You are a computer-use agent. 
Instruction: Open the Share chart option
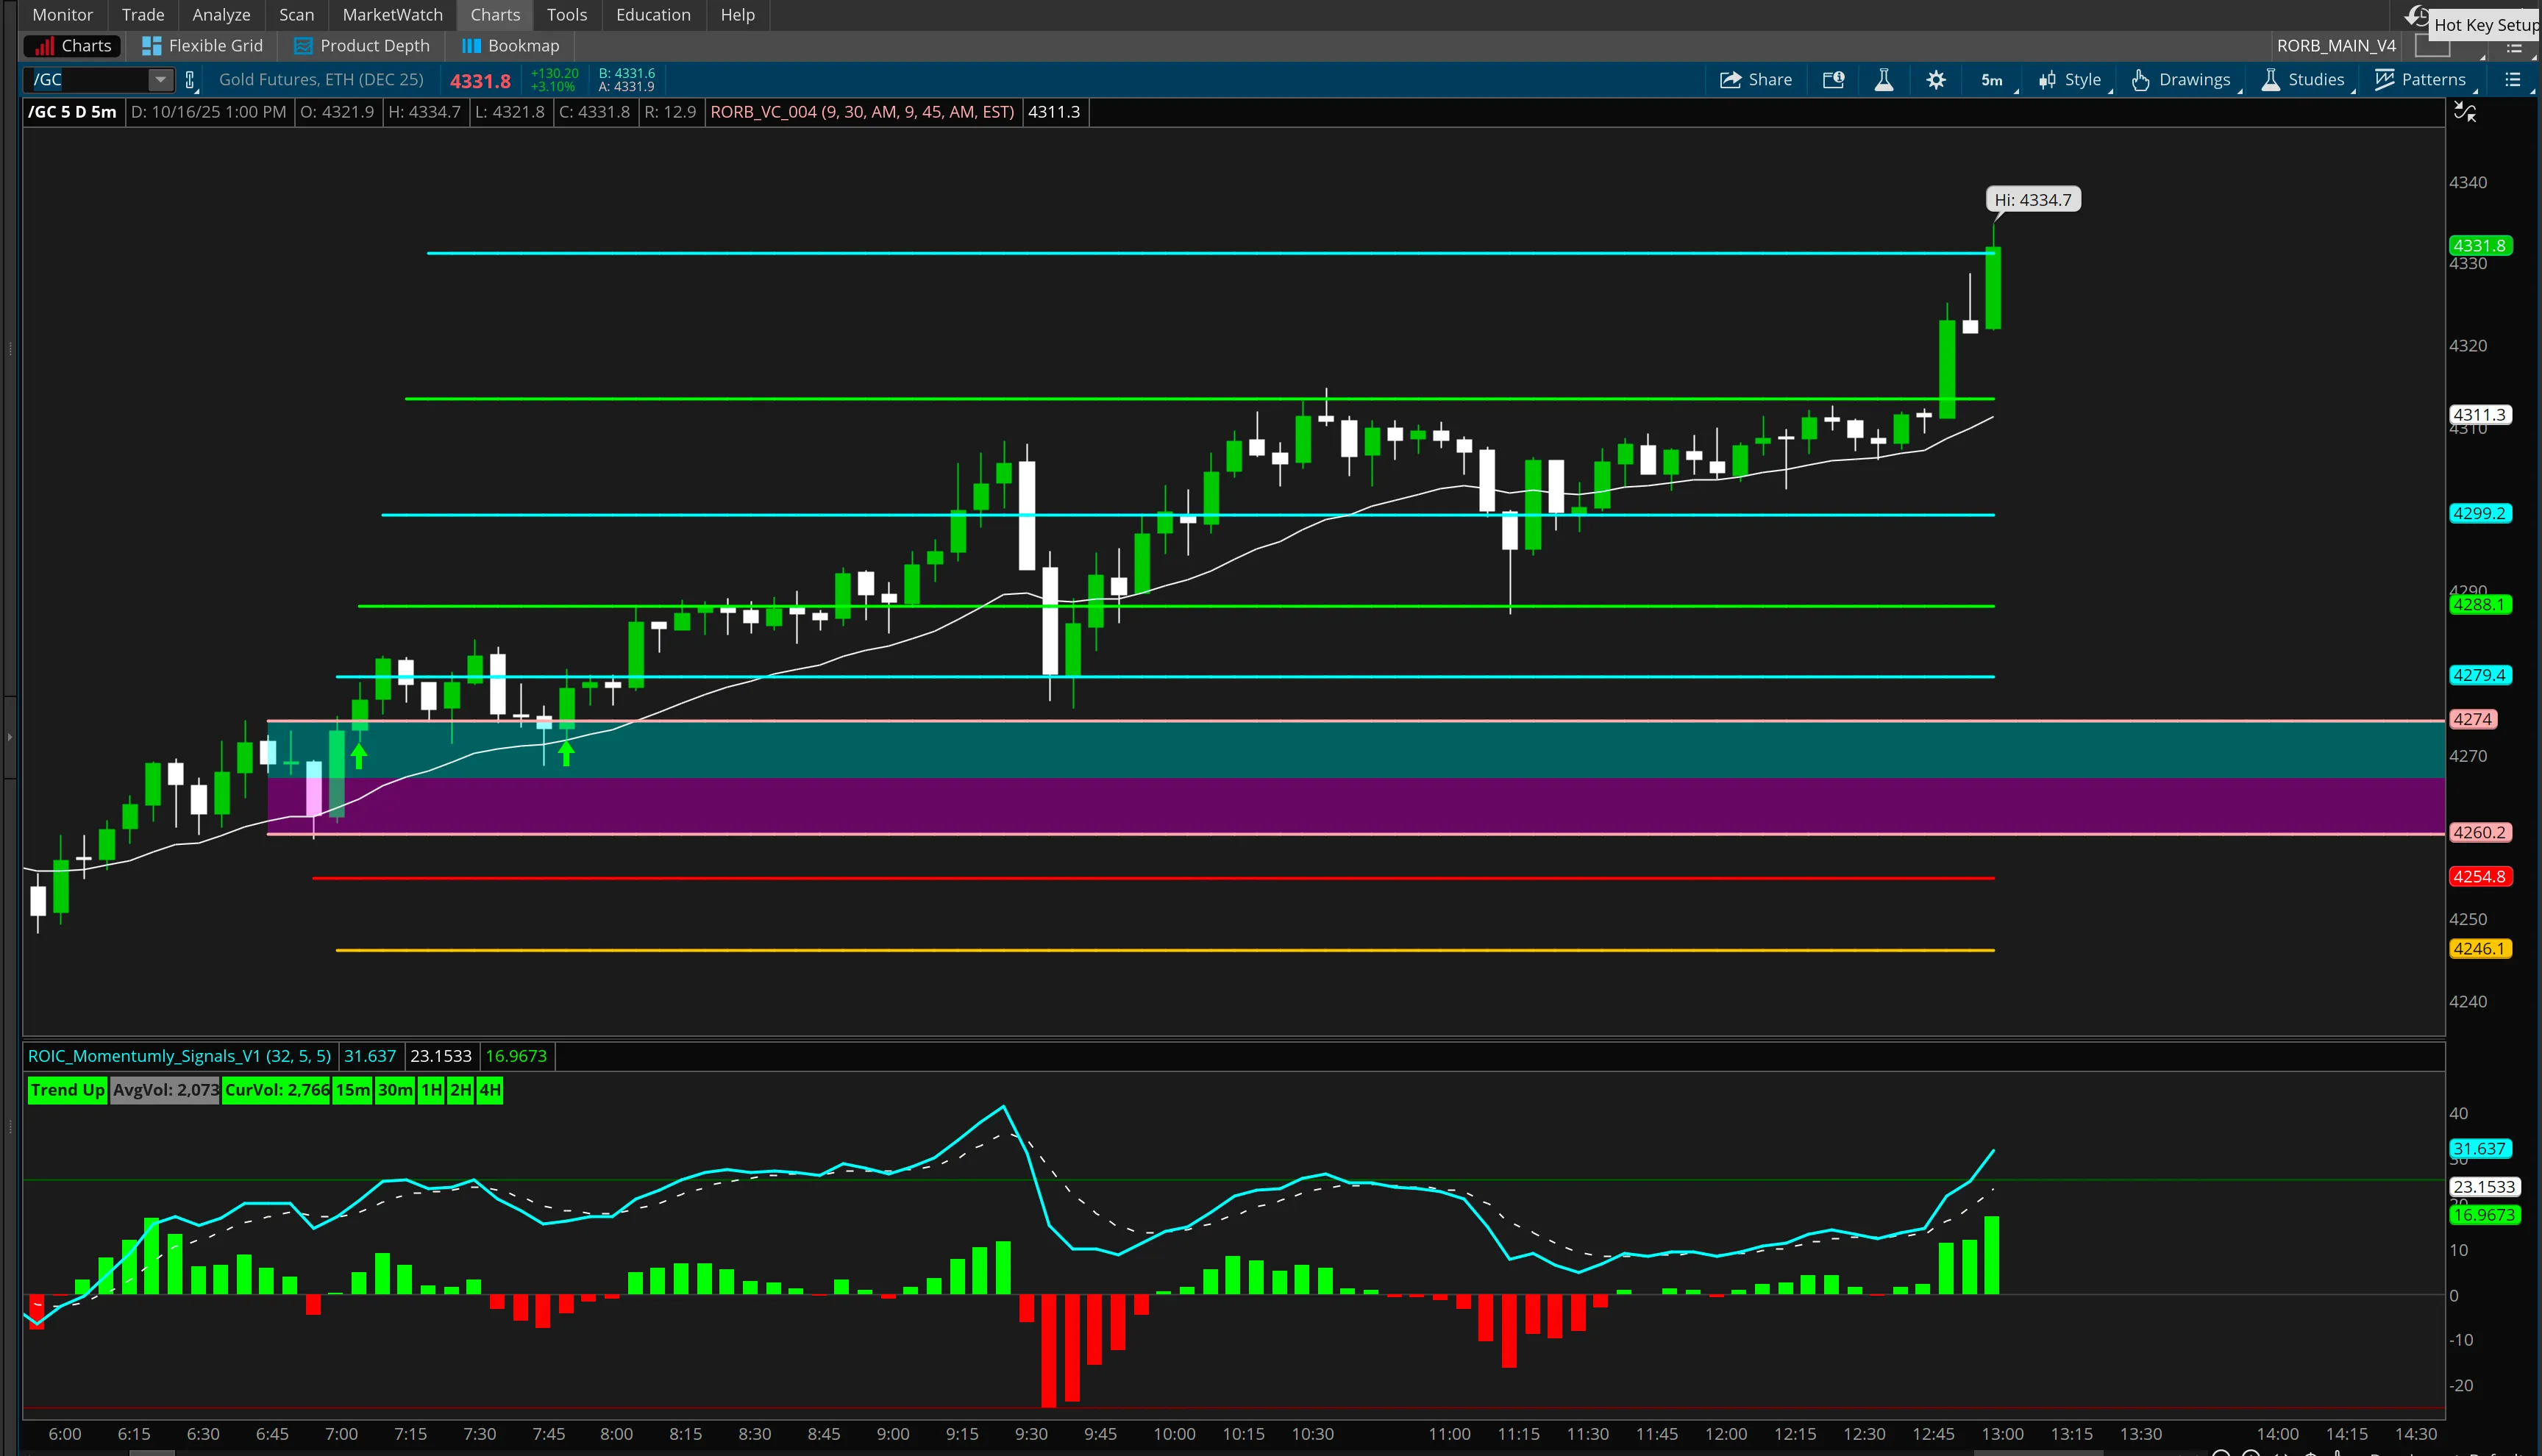[1755, 80]
